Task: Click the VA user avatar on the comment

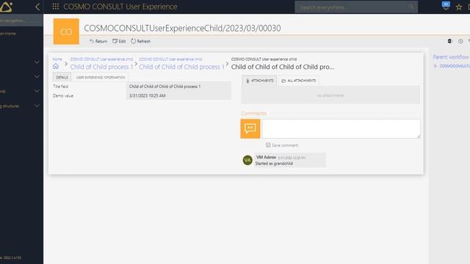Action: pos(247,160)
